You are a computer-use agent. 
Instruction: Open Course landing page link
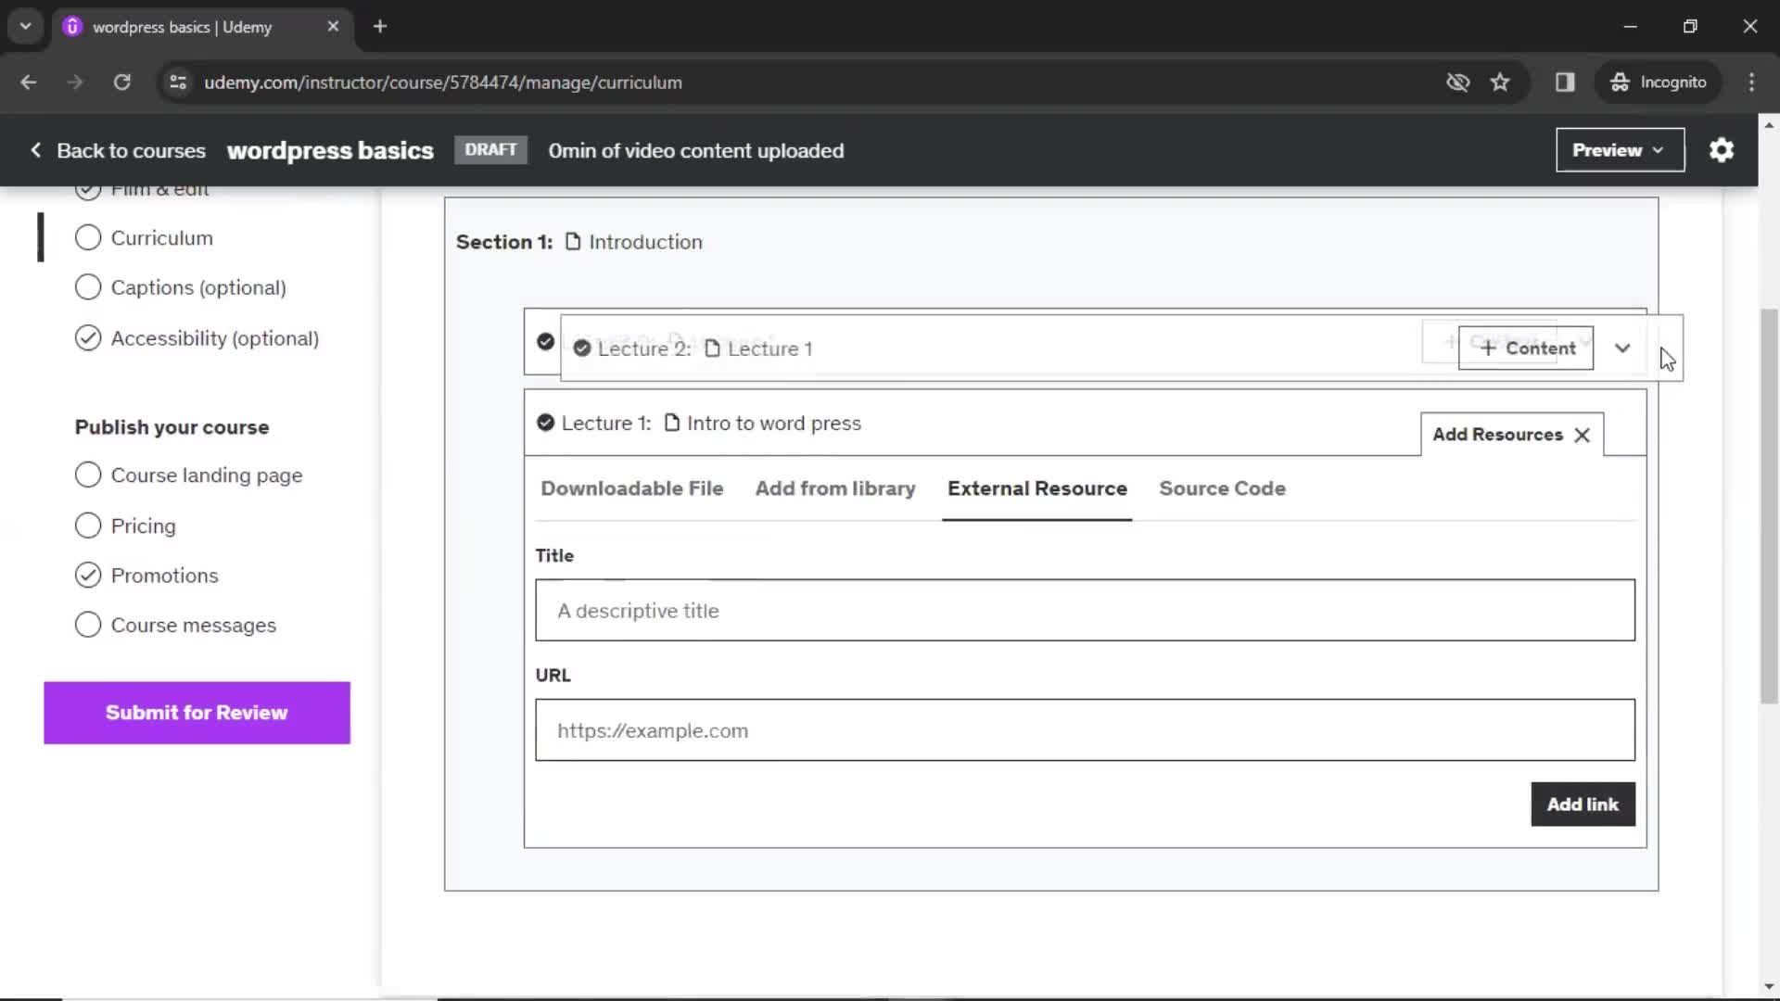[x=207, y=475]
